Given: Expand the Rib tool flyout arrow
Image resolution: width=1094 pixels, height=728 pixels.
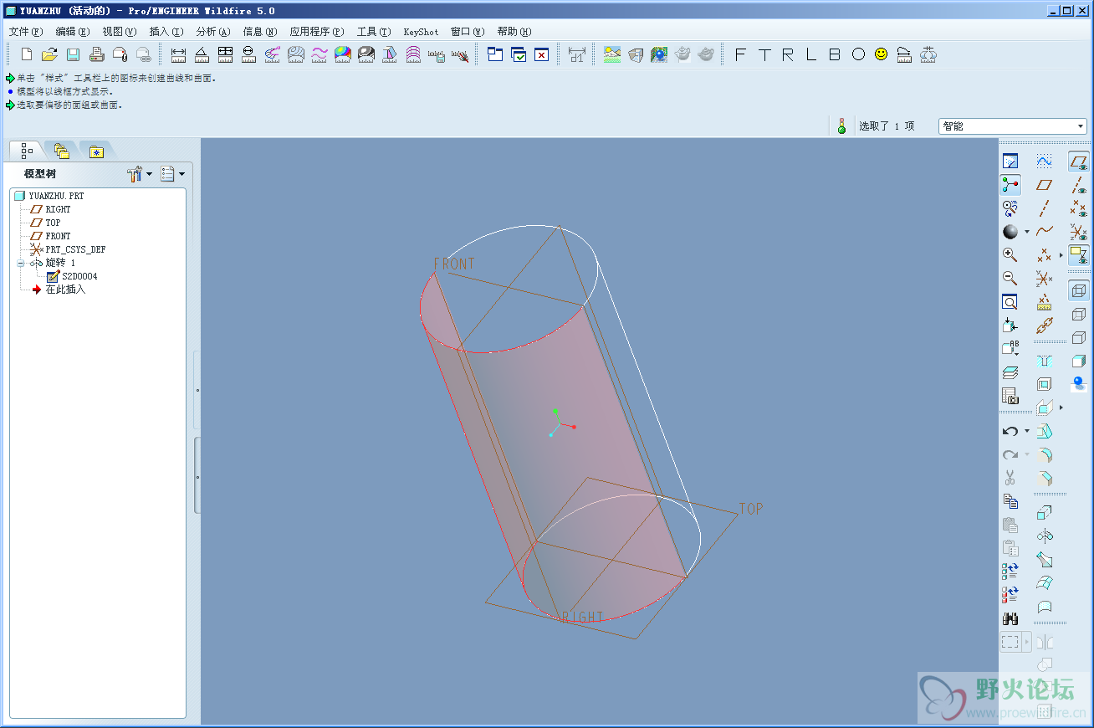Looking at the screenshot, I should point(1061,408).
